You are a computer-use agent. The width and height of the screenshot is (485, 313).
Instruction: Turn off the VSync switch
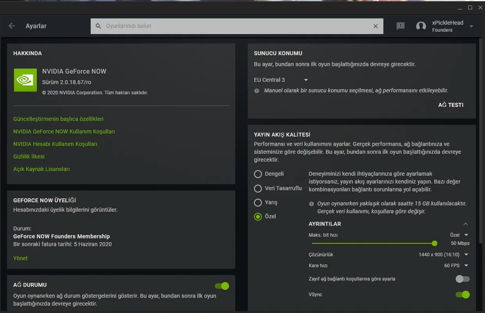462,295
